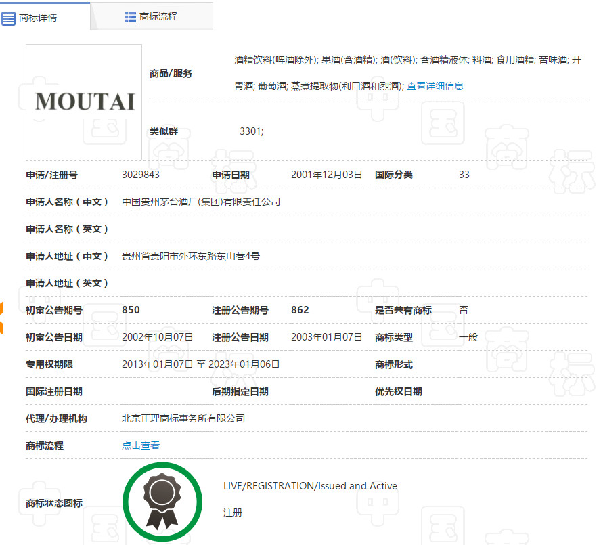
Task: Click the 专用权期限 field label
Action: (x=49, y=364)
